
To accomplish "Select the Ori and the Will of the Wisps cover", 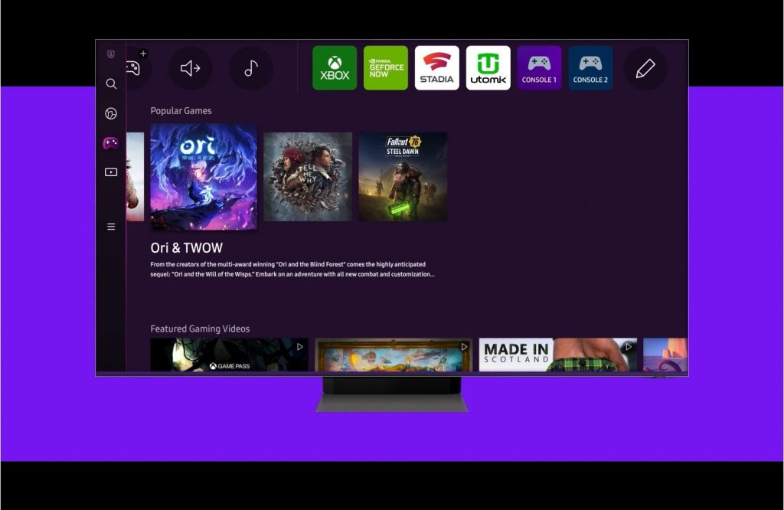I will (204, 177).
